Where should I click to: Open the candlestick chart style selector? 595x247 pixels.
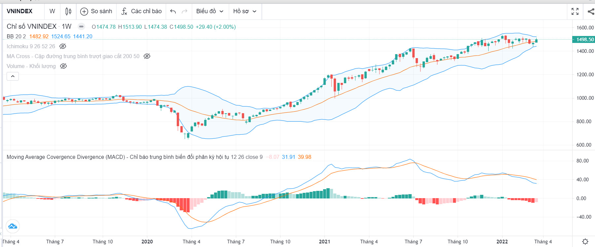pos(68,11)
